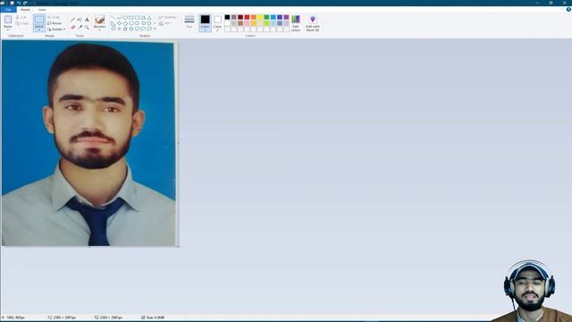Expand the Brushes dropdown arrow
The image size is (572, 322).
99,30
